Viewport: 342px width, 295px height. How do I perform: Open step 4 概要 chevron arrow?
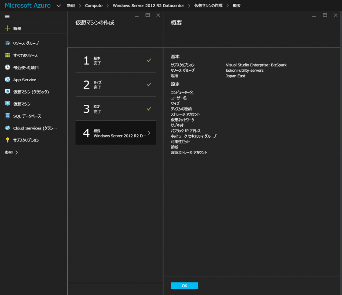click(x=149, y=133)
